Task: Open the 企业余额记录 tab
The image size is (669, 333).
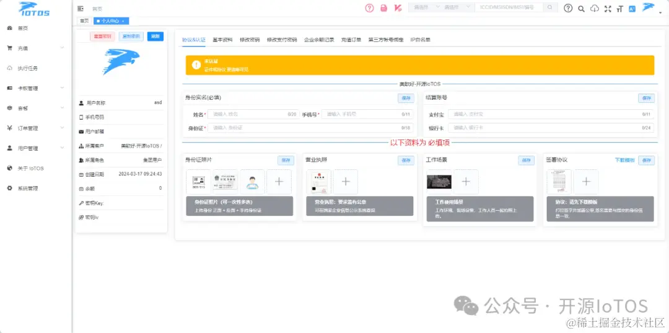Action: click(319, 40)
